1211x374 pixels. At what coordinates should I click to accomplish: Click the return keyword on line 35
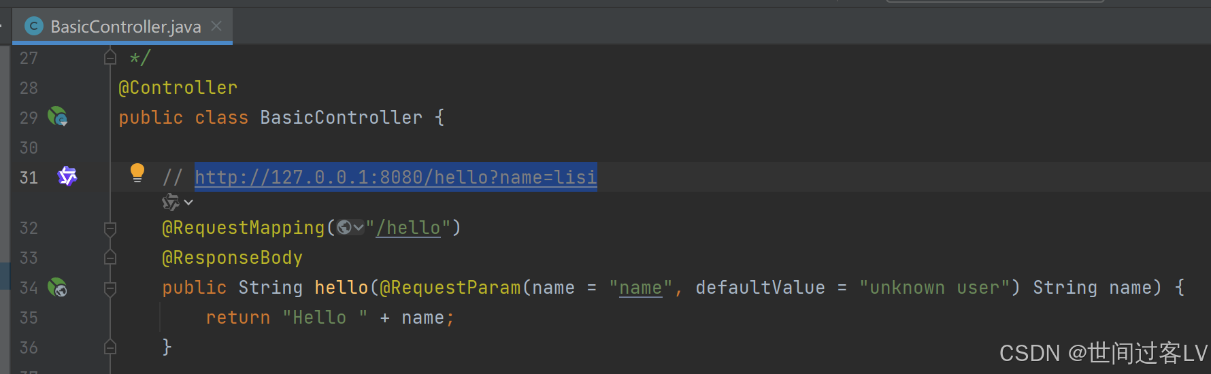pyautogui.click(x=238, y=318)
